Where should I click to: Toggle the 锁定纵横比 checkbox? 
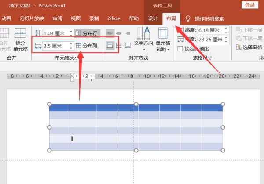pos(180,49)
